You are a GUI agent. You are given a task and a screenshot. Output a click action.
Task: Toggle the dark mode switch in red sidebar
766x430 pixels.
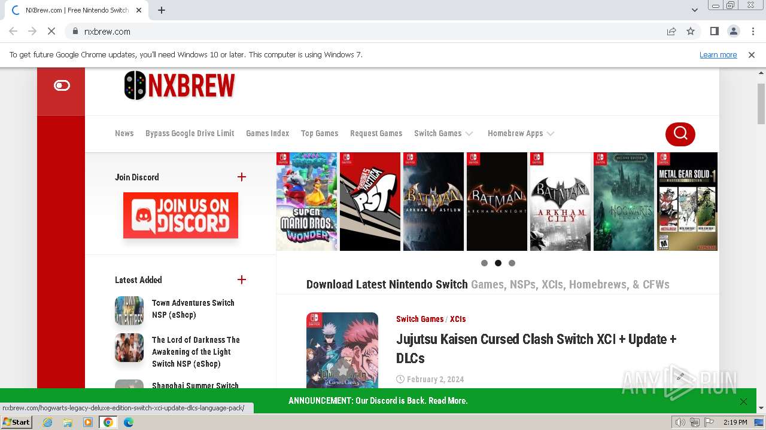tap(62, 85)
